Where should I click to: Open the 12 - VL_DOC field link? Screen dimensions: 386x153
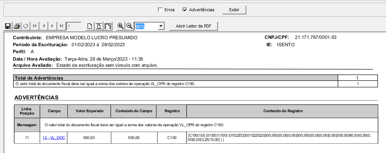[x=54, y=138]
